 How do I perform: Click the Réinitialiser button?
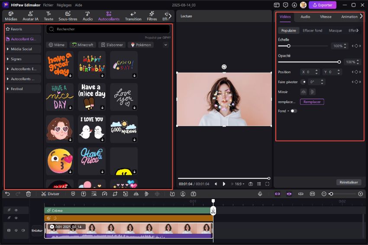tap(349, 182)
